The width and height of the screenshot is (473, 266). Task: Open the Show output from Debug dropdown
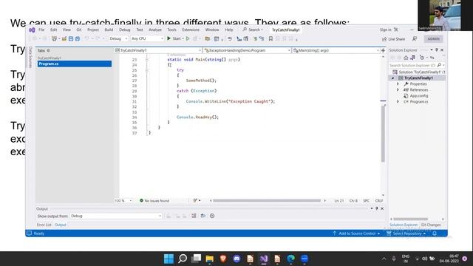(x=116, y=216)
